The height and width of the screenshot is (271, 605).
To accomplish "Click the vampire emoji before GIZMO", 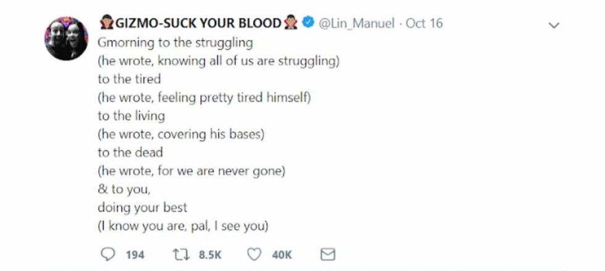I will (106, 25).
